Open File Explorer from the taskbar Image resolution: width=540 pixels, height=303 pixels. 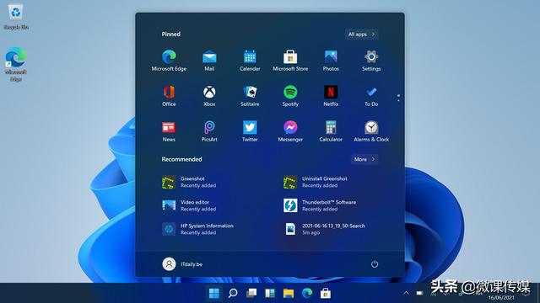click(289, 293)
